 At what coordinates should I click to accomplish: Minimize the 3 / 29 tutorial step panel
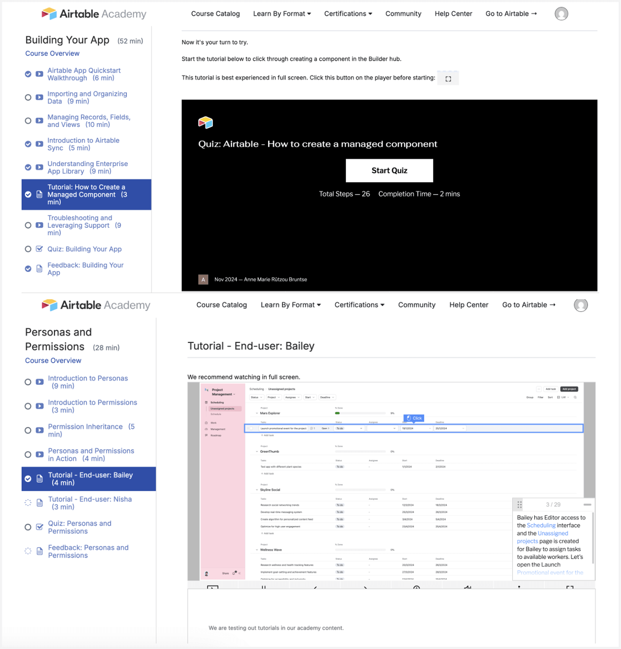tap(587, 504)
